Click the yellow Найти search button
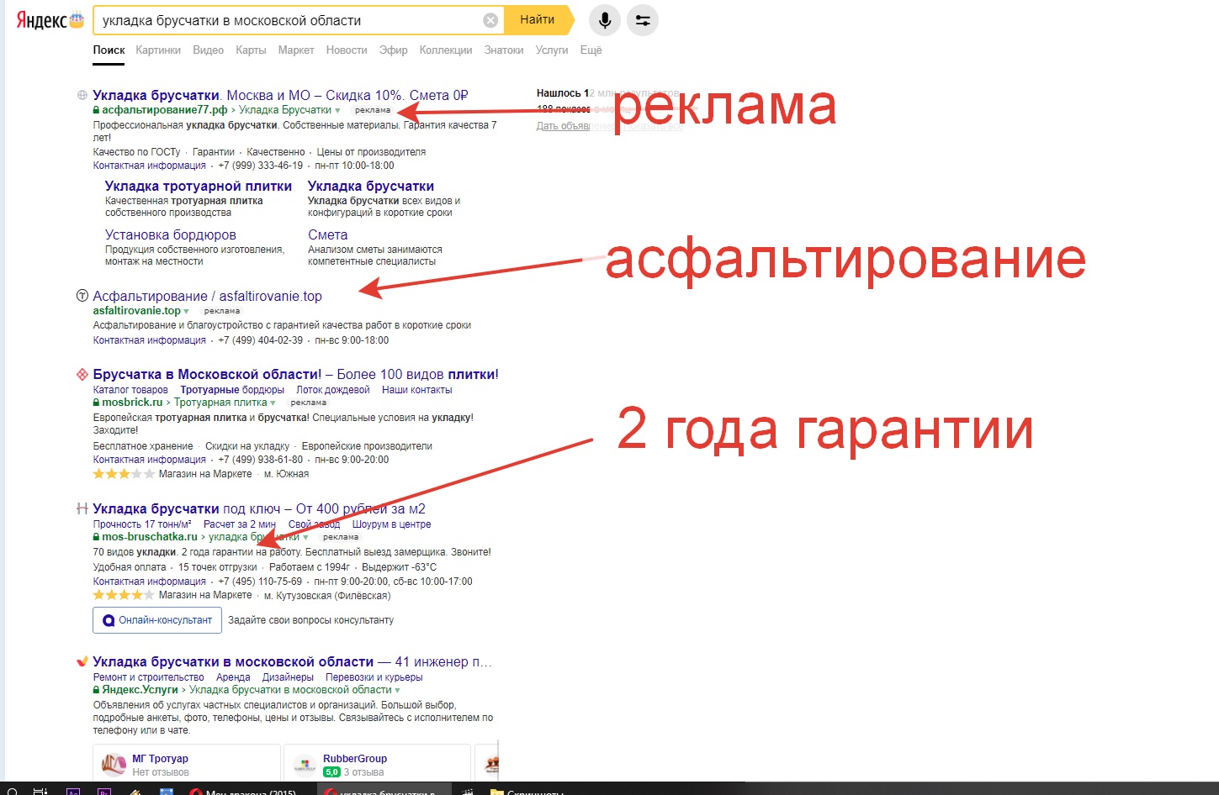1219x795 pixels. 538,19
